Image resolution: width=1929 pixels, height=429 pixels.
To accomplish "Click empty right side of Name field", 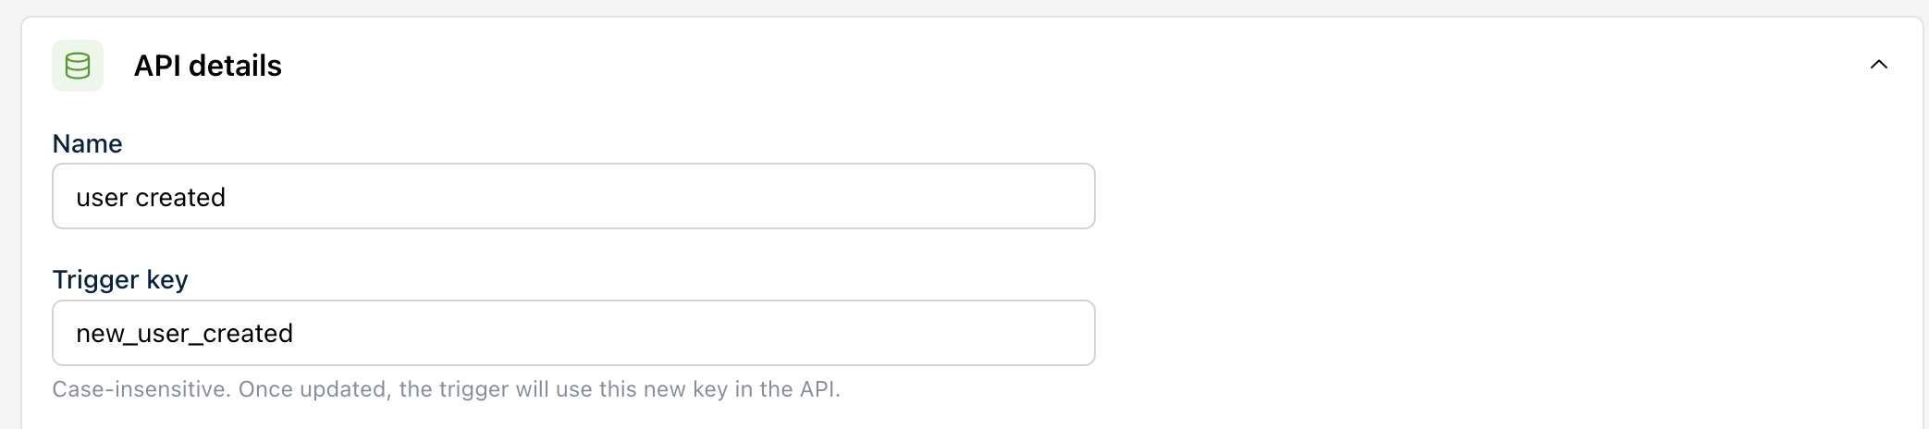I will pyautogui.click(x=832, y=197).
